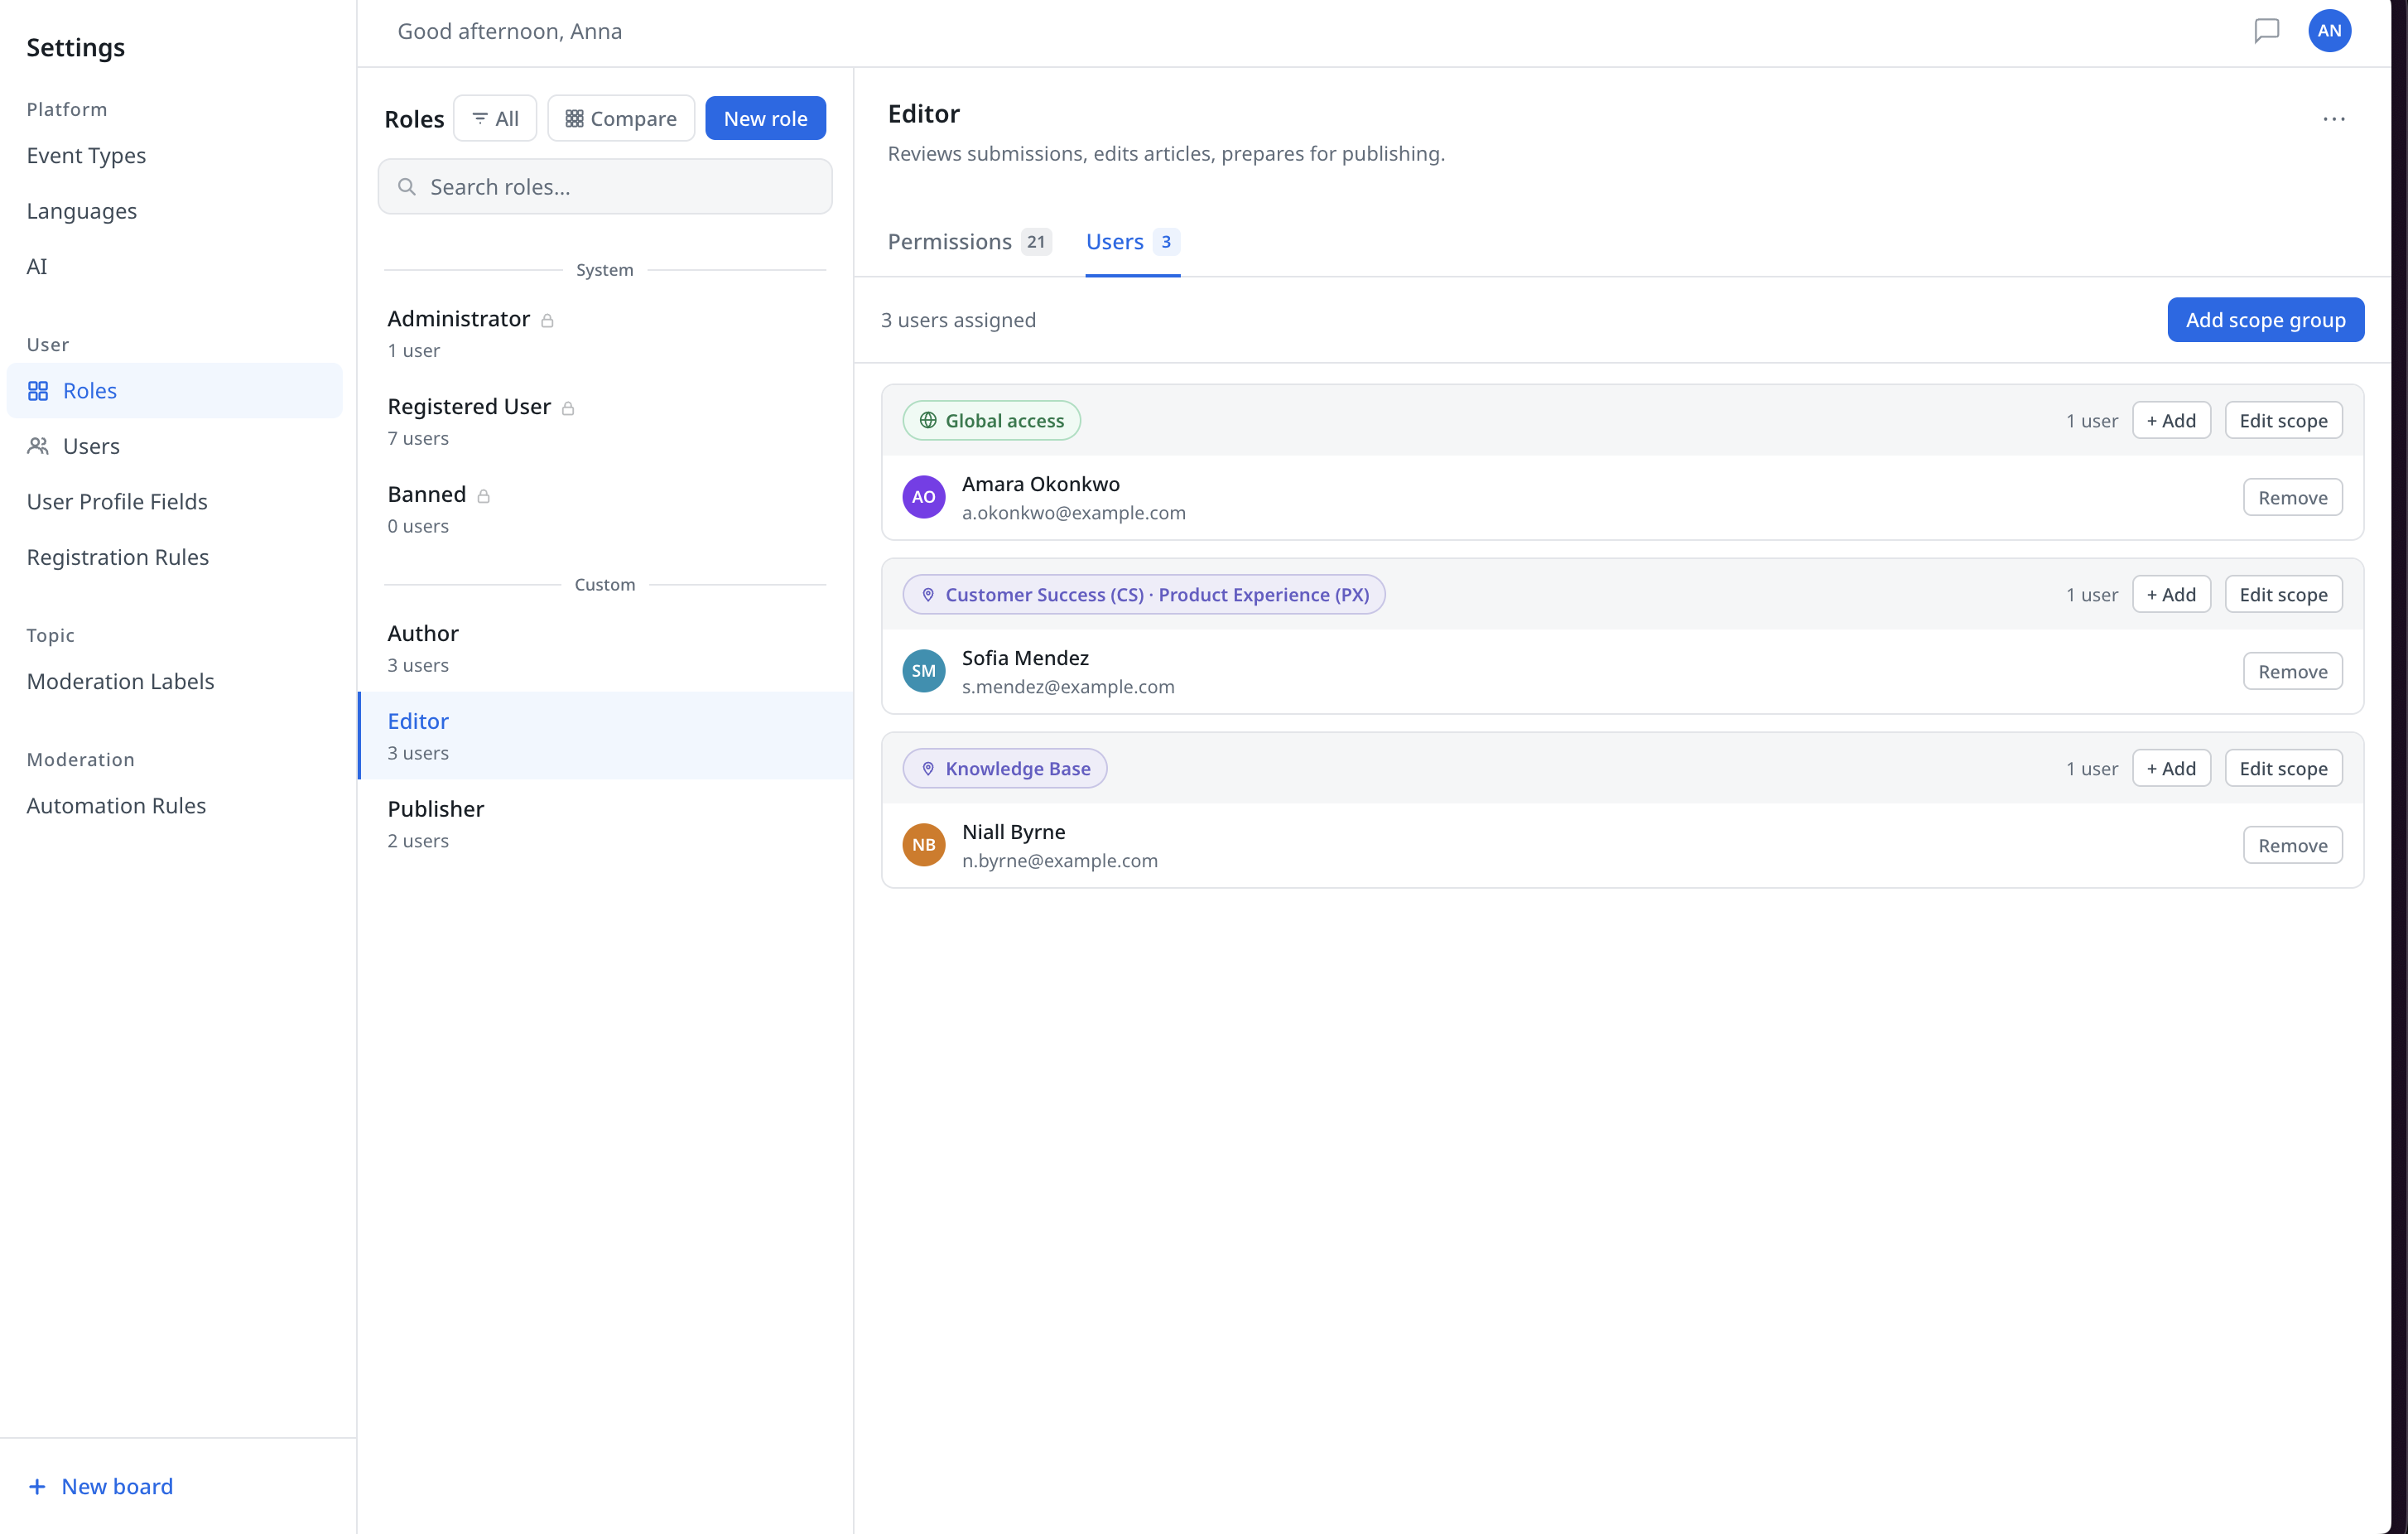
Task: Focus the Search roles field
Action: pyautogui.click(x=605, y=187)
